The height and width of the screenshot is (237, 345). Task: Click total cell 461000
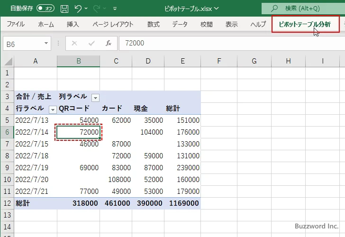tap(116, 203)
